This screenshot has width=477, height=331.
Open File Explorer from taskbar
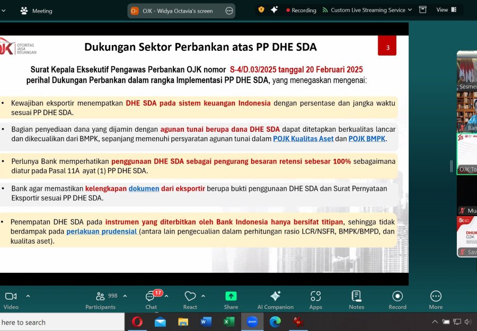click(x=183, y=322)
